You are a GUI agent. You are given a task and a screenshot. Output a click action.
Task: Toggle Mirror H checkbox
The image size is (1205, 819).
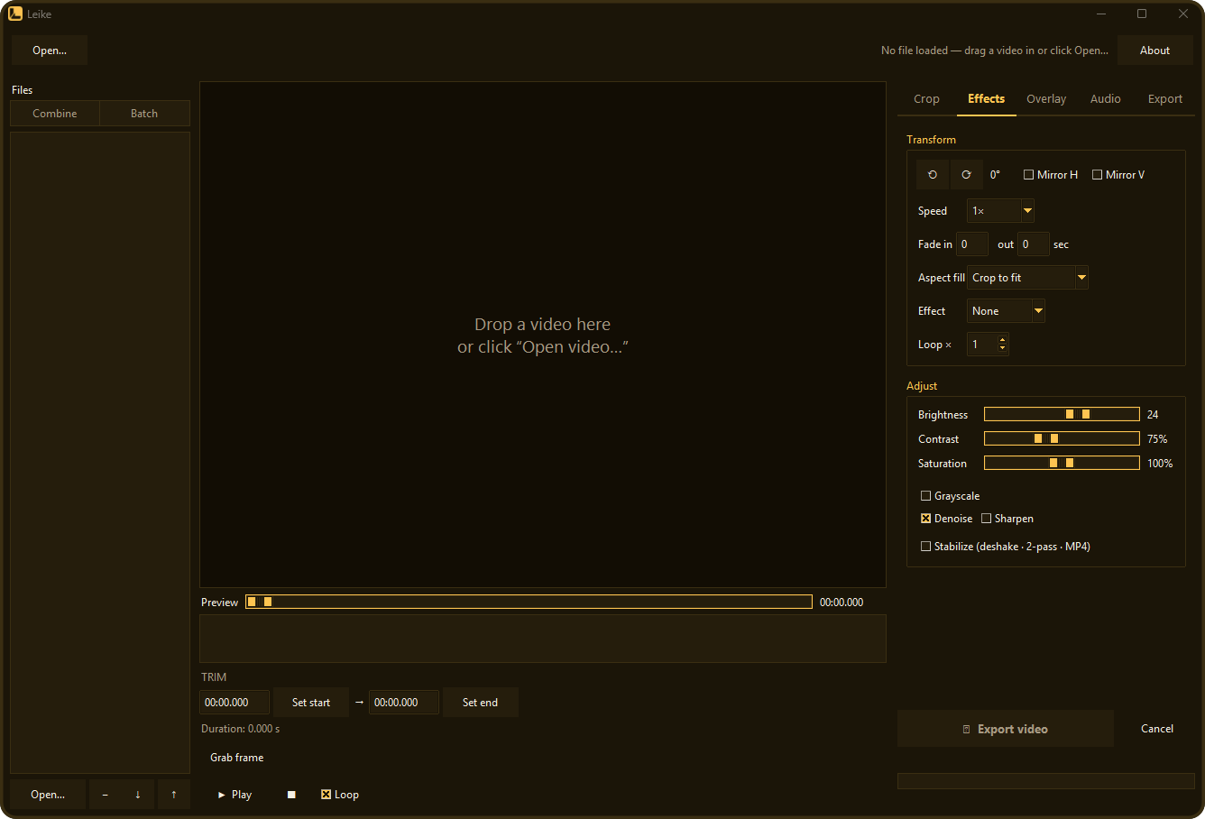coord(1051,175)
